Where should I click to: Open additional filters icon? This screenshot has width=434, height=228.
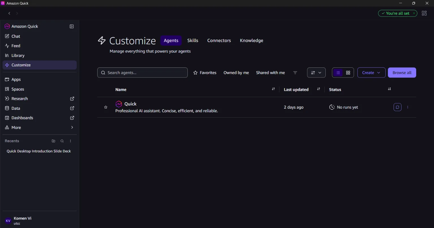click(x=295, y=73)
